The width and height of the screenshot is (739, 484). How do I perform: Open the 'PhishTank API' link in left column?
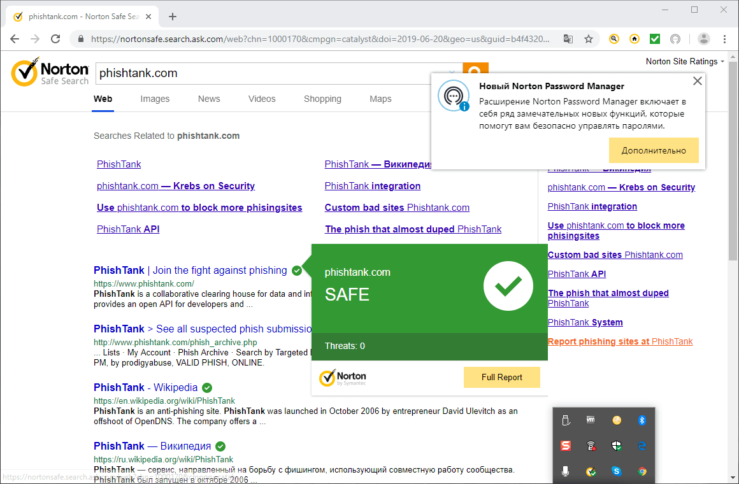click(x=128, y=229)
